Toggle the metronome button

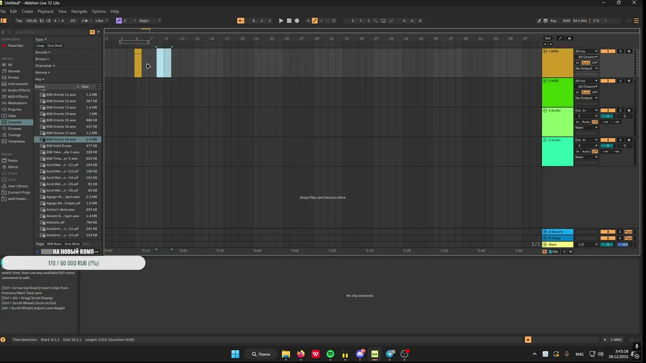[85, 21]
